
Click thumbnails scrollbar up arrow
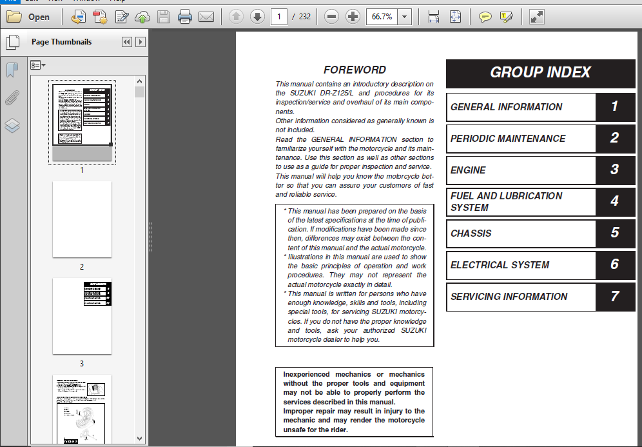point(140,81)
